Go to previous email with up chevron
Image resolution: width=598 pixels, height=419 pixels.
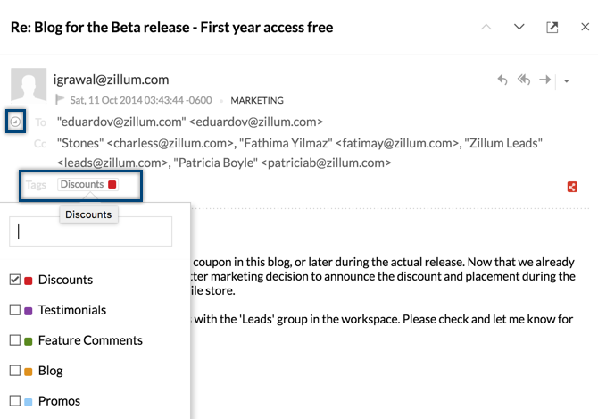(486, 28)
